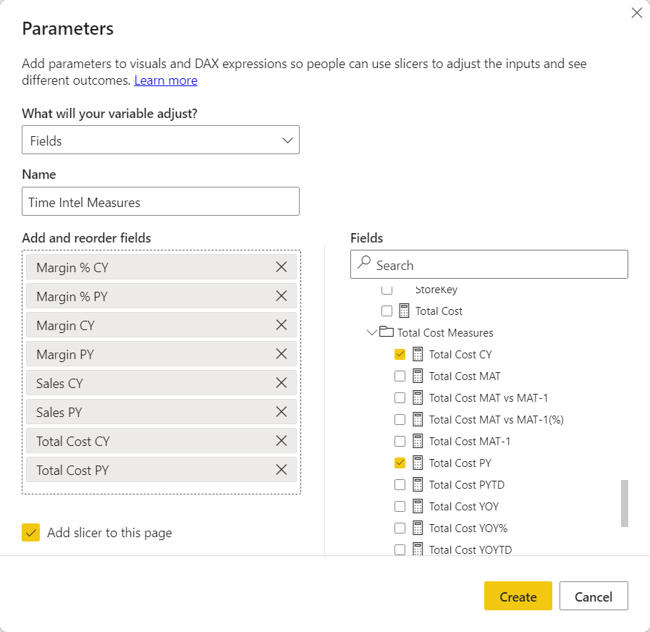Click the Total Cost measure calculator icon

(x=404, y=311)
